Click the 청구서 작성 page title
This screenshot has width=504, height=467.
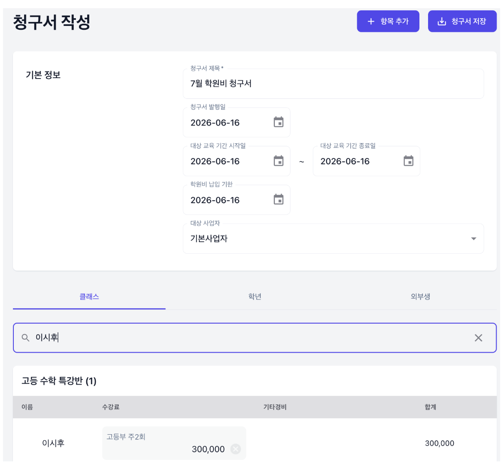(x=52, y=22)
